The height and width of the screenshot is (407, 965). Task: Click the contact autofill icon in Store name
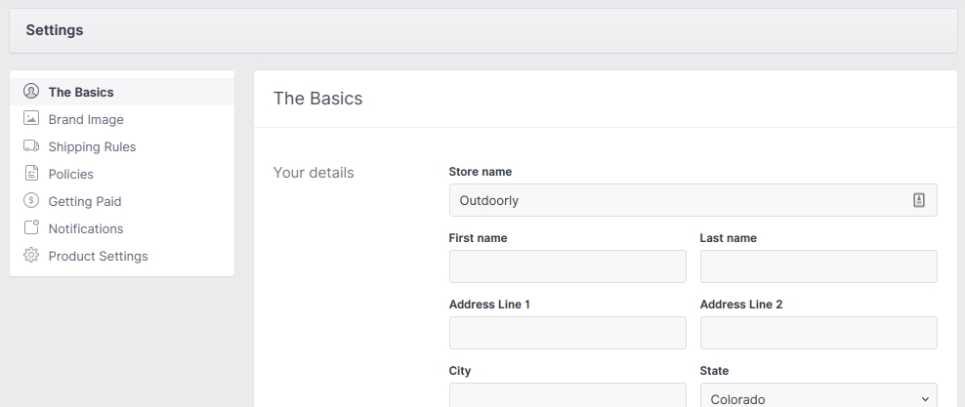coord(918,200)
